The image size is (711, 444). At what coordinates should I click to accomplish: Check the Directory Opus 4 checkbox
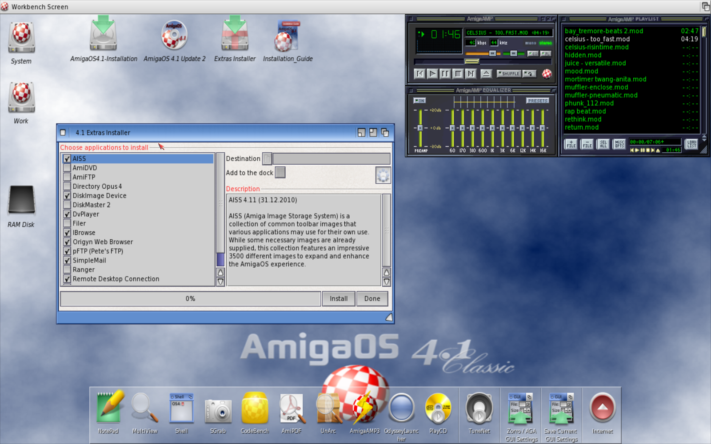coord(67,186)
